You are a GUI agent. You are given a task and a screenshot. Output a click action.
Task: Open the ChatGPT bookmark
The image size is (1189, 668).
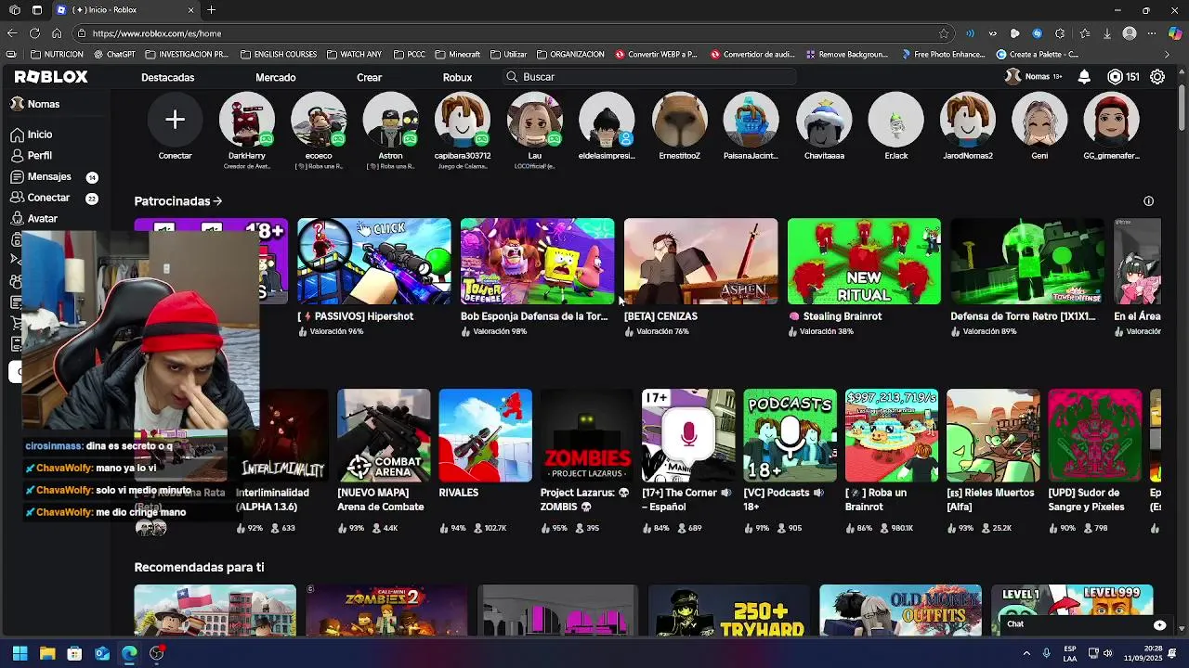113,54
